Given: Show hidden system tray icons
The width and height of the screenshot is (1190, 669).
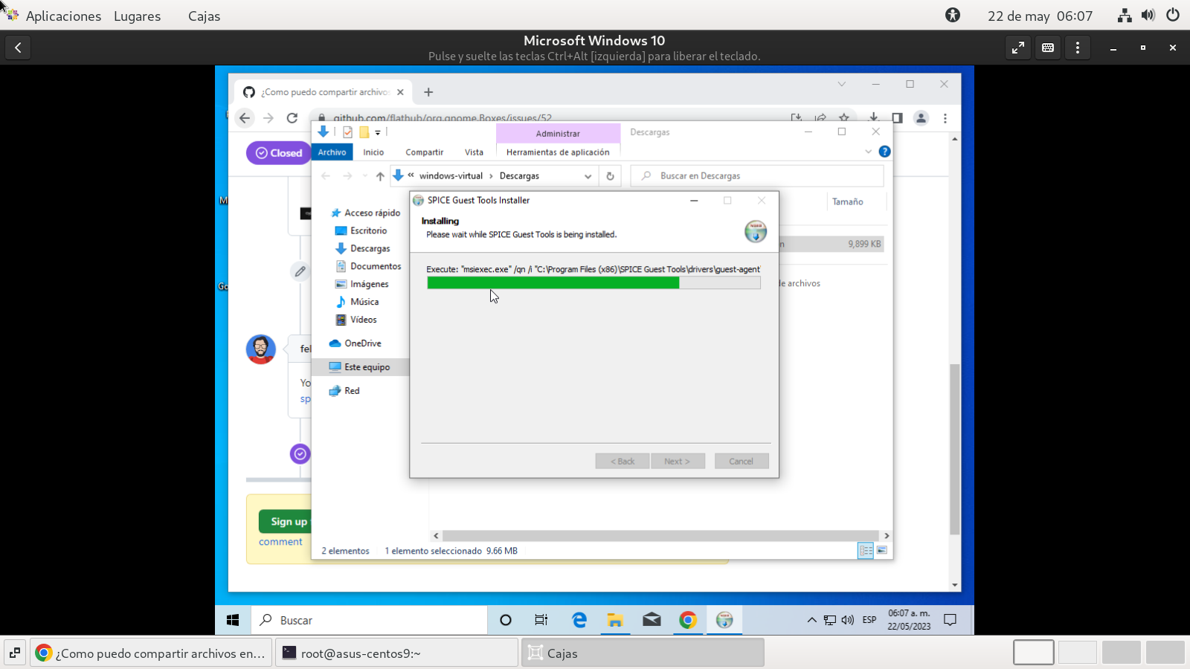Looking at the screenshot, I should 811,620.
